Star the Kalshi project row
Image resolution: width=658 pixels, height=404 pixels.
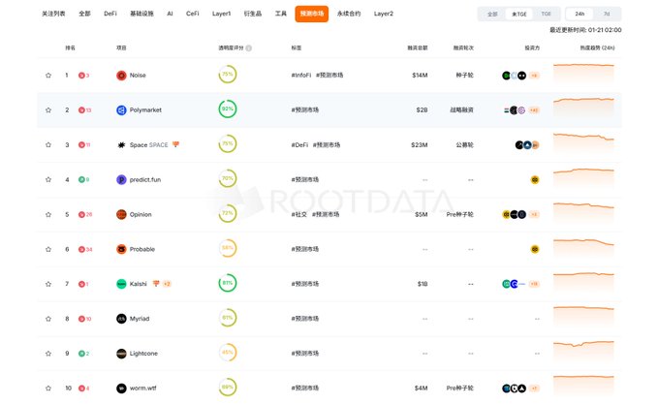(x=48, y=284)
